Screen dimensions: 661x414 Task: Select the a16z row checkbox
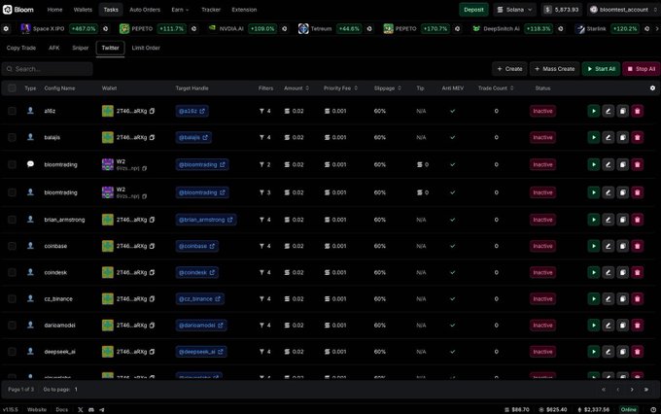12,111
